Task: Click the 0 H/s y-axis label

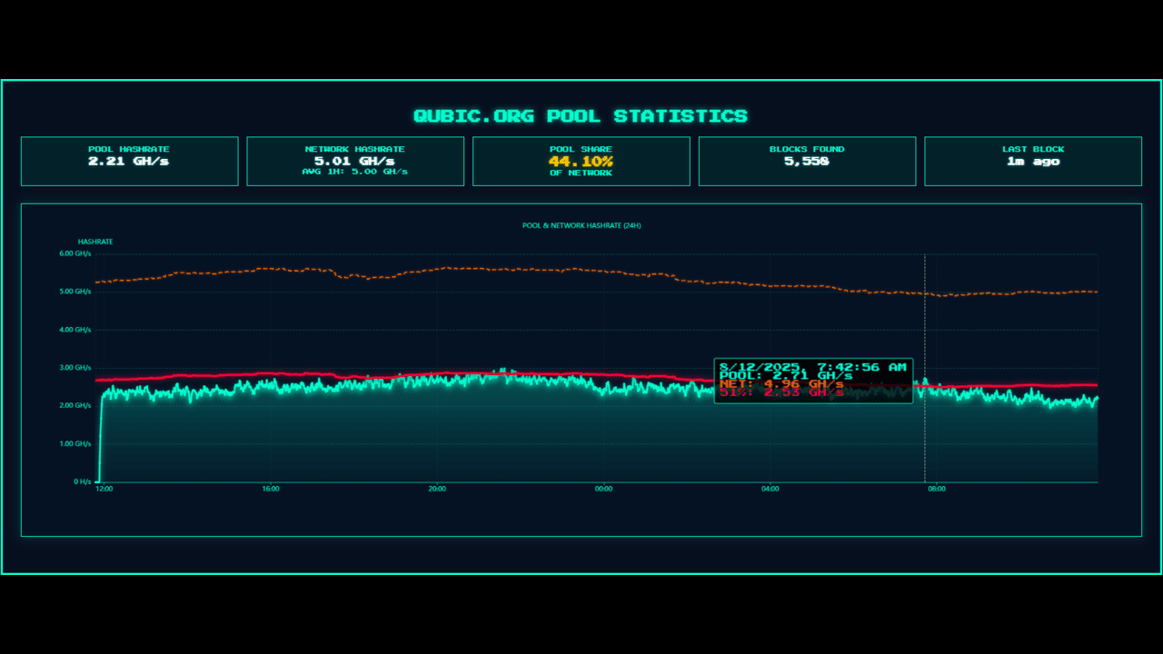Action: [x=82, y=481]
